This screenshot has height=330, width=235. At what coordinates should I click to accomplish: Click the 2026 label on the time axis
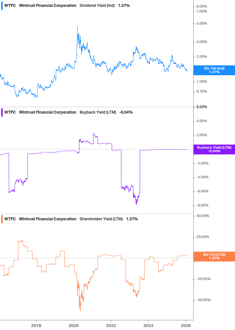tap(186, 326)
